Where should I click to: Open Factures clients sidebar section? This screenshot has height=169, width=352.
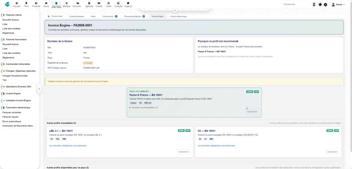tap(14, 15)
